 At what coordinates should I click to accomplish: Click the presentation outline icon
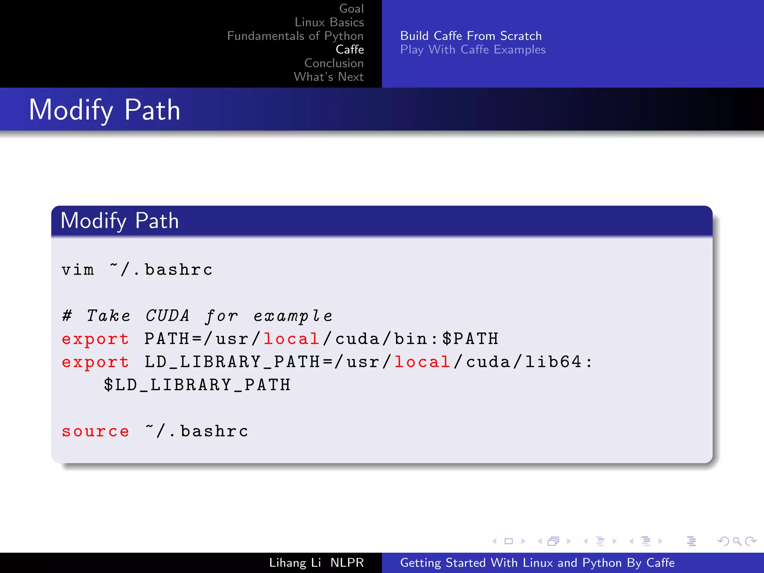point(692,541)
